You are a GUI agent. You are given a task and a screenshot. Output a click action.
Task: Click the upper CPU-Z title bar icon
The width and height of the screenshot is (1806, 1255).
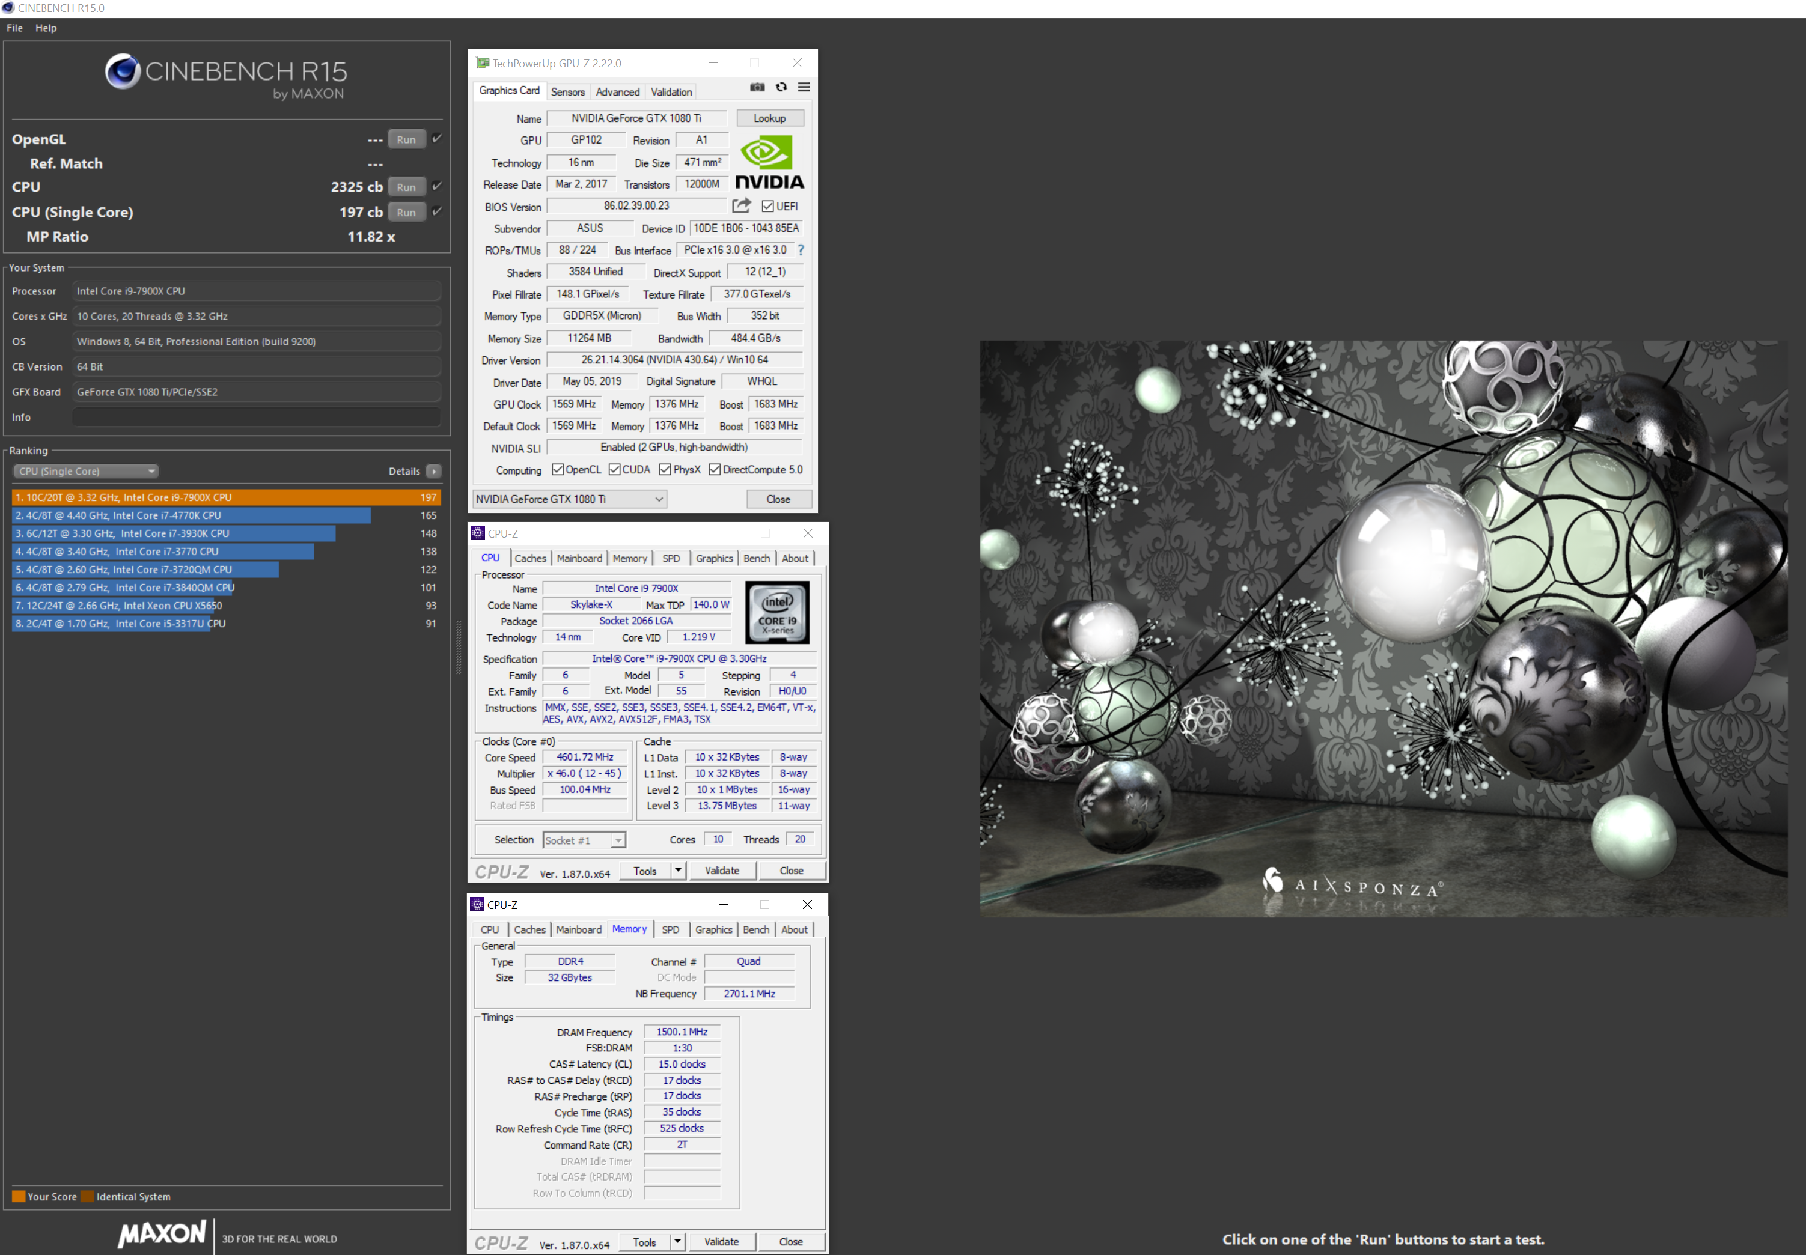[477, 533]
